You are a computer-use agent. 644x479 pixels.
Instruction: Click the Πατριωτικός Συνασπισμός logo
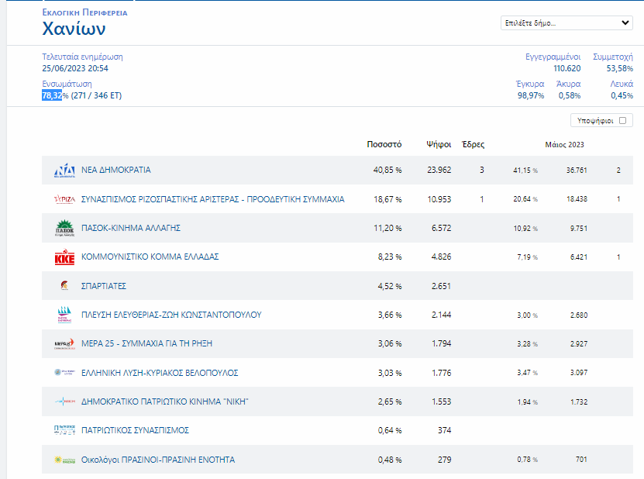click(64, 430)
